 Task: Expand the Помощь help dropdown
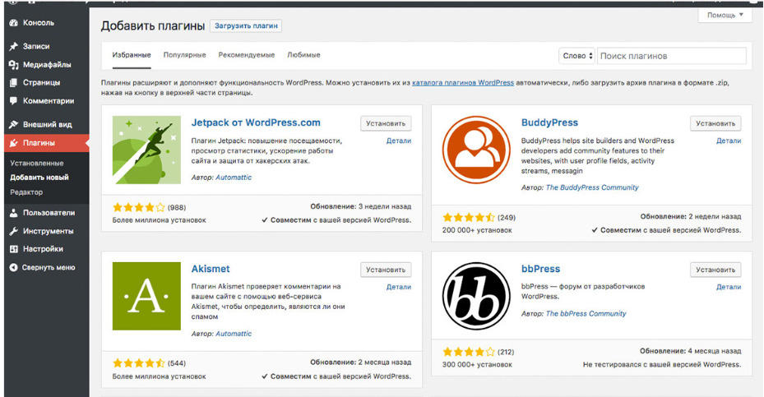click(725, 15)
